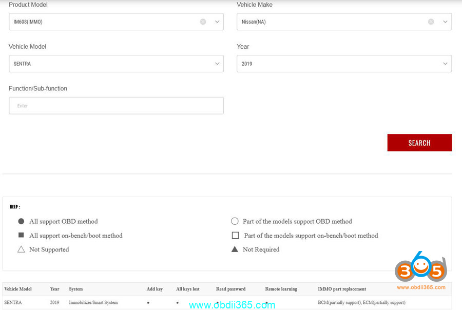Open the Vehicle Model SENTRA dropdown
Viewport: 462px width, 310px height.
click(x=116, y=64)
